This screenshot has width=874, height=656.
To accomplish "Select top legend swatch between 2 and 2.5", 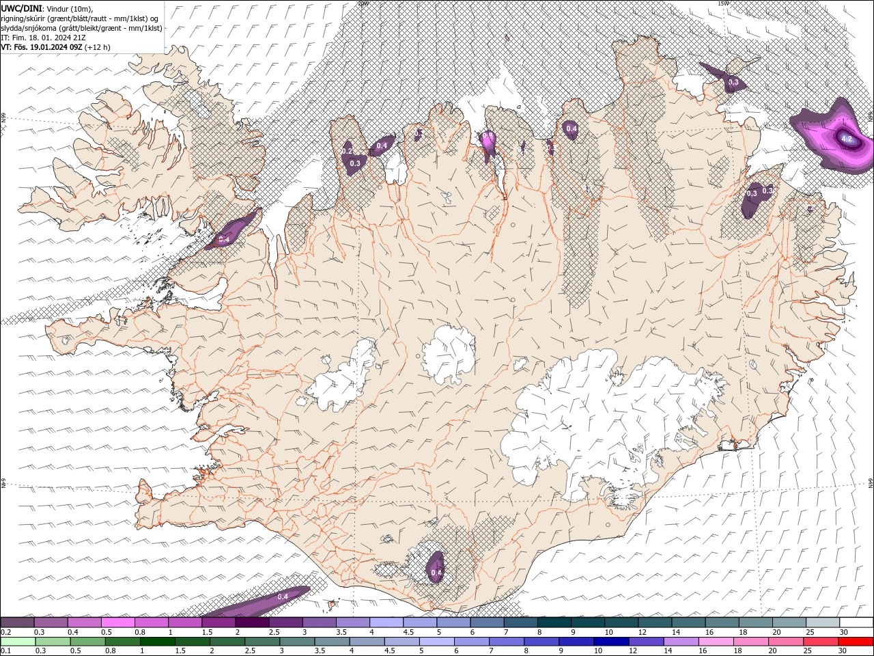I will [x=252, y=622].
